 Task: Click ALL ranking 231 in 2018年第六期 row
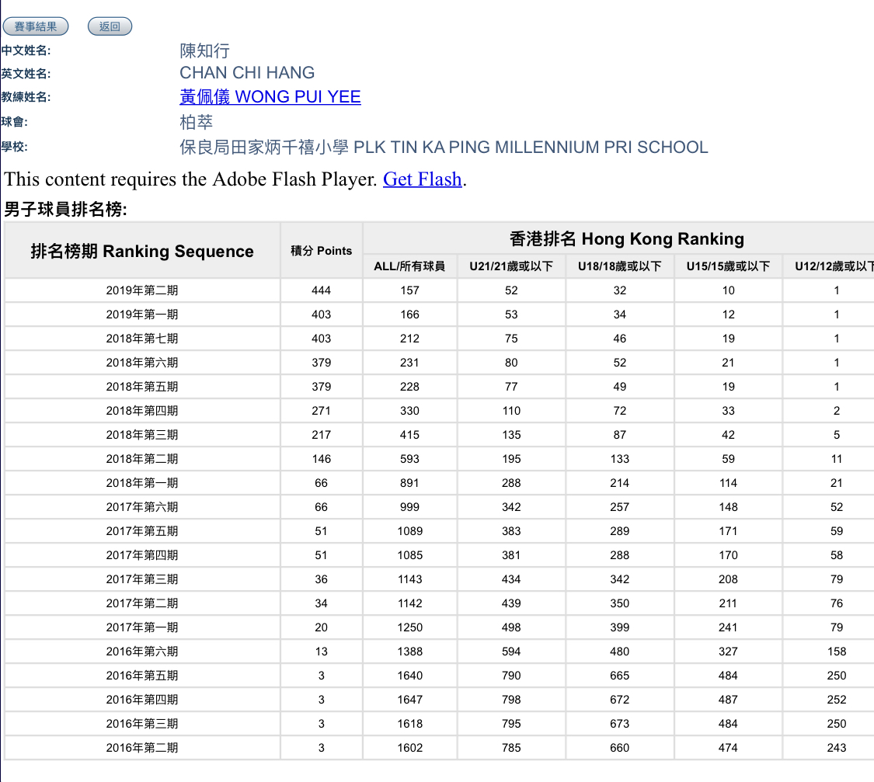tap(409, 363)
